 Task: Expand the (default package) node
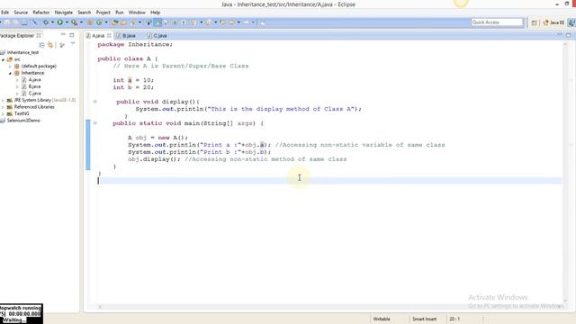point(10,67)
